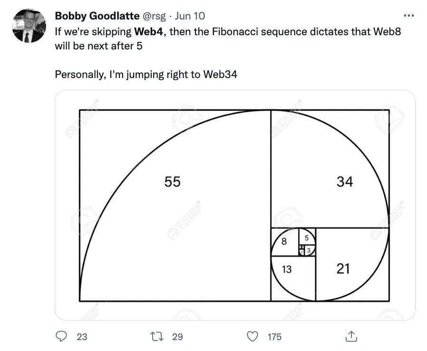Open the share upload arrow icon

(350, 336)
